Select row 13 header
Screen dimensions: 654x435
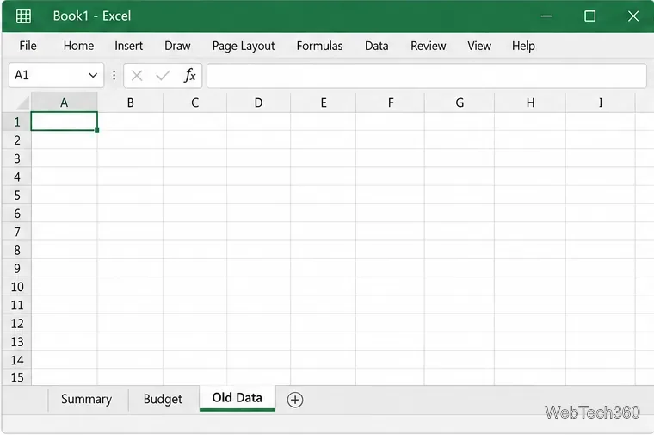tap(16, 342)
